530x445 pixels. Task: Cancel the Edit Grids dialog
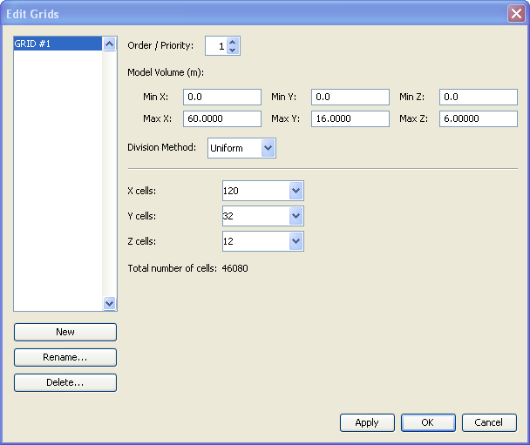(489, 422)
